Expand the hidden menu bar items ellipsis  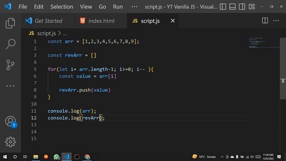135,7
